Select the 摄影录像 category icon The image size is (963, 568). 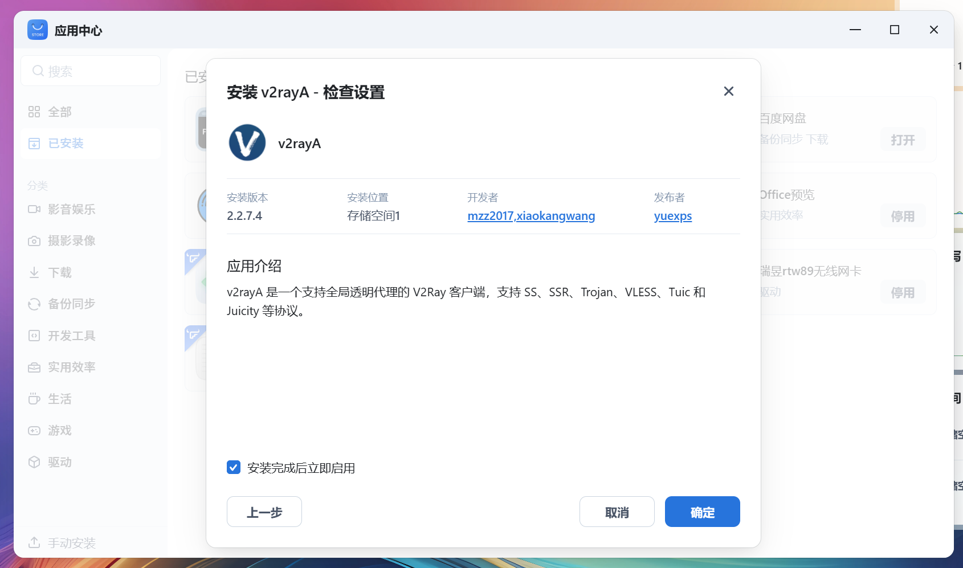pyautogui.click(x=34, y=240)
